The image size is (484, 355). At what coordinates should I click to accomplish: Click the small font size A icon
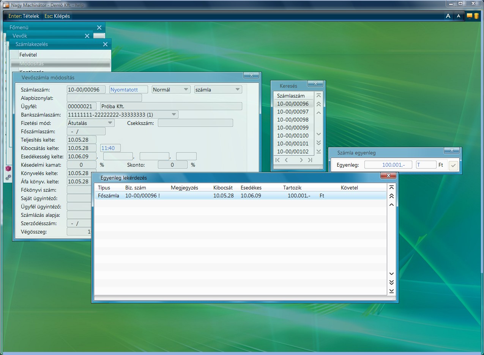point(459,16)
